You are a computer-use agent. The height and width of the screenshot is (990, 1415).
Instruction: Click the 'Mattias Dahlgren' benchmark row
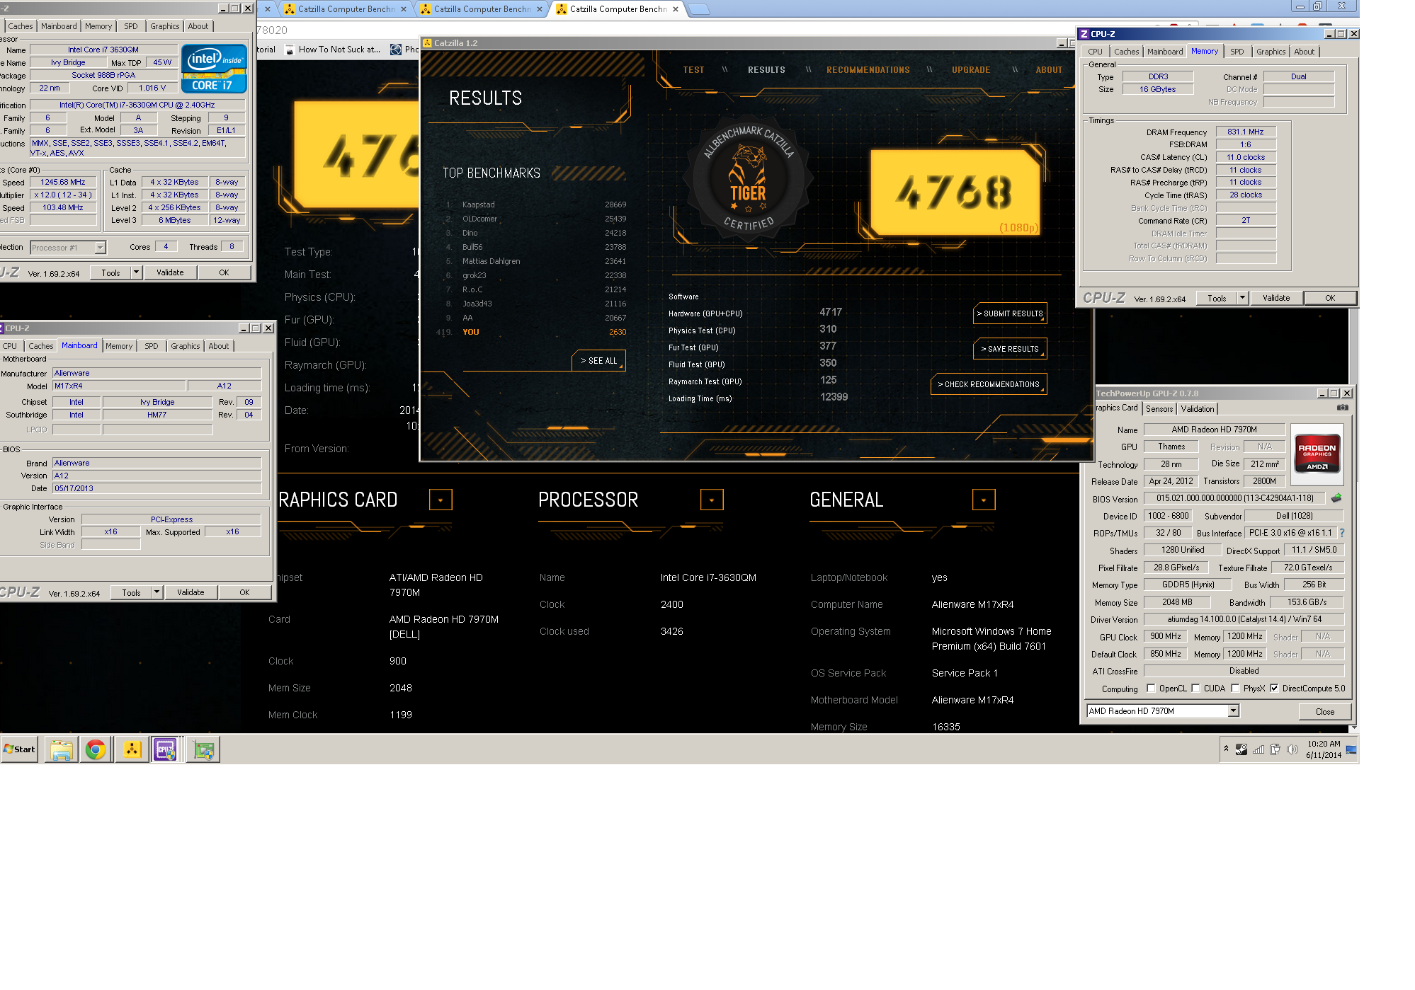536,261
